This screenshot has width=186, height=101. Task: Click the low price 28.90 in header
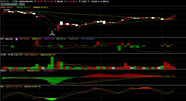60,1
